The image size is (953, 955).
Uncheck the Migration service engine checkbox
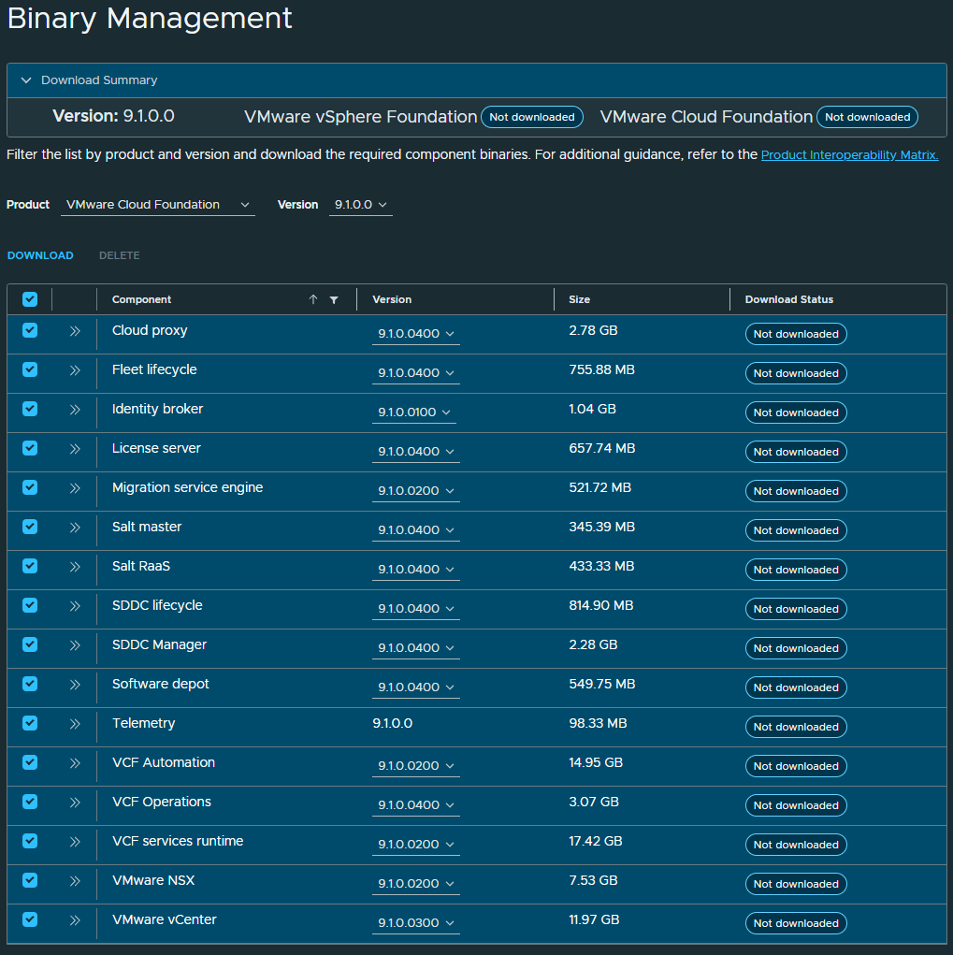pos(30,487)
